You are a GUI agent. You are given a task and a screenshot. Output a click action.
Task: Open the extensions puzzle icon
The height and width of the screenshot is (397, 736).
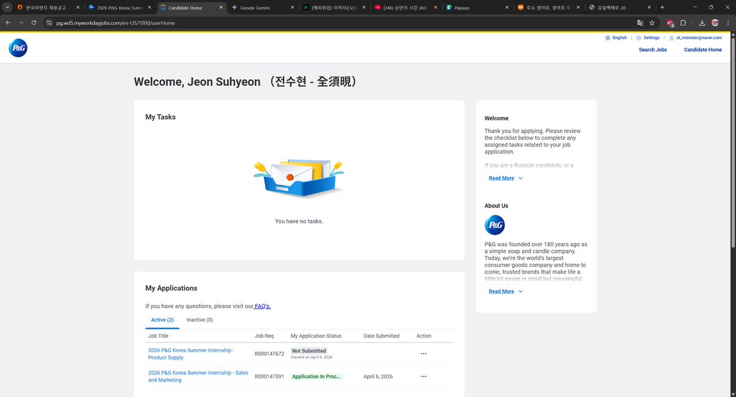[683, 23]
